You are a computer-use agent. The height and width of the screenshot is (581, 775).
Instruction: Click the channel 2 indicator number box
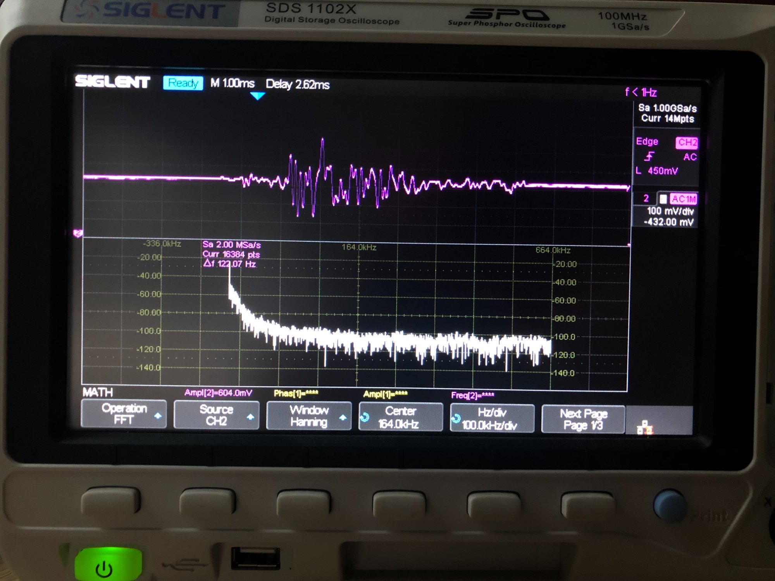646,198
